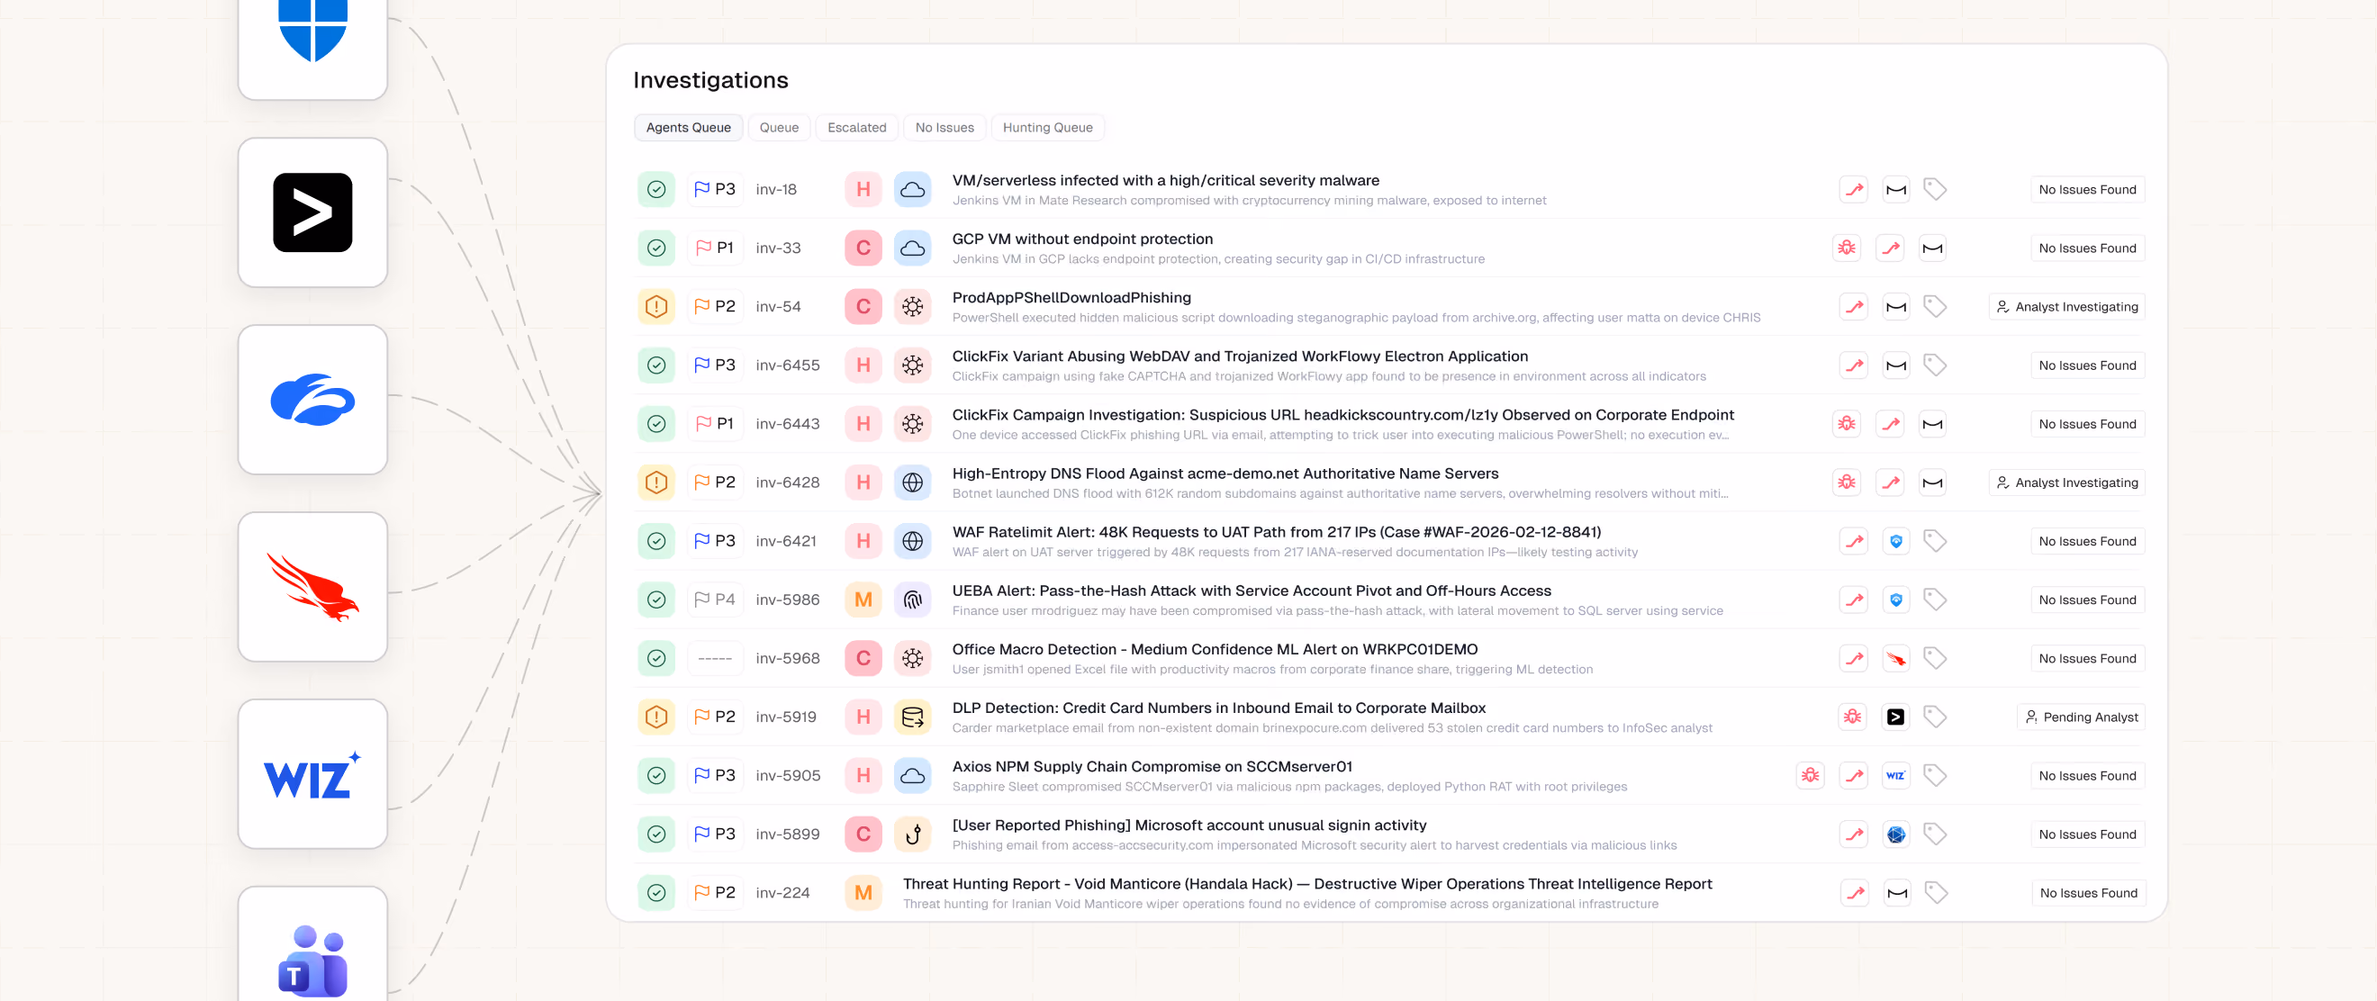The height and width of the screenshot is (1001, 2377).
Task: Click the malware category icon for inv-6455
Action: [x=912, y=365]
